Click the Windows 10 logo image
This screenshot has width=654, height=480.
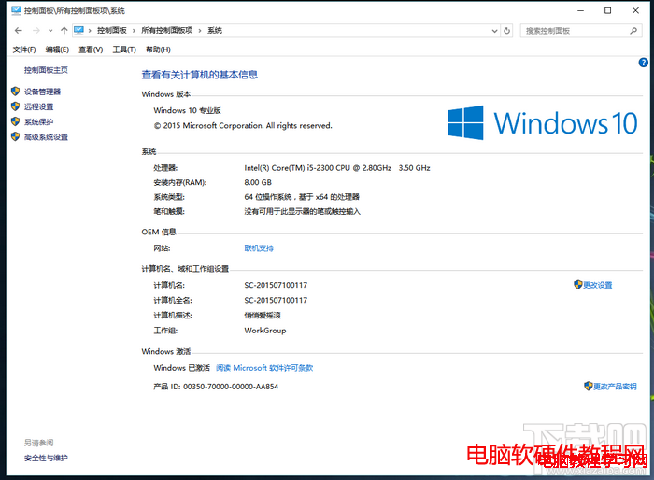pos(543,122)
